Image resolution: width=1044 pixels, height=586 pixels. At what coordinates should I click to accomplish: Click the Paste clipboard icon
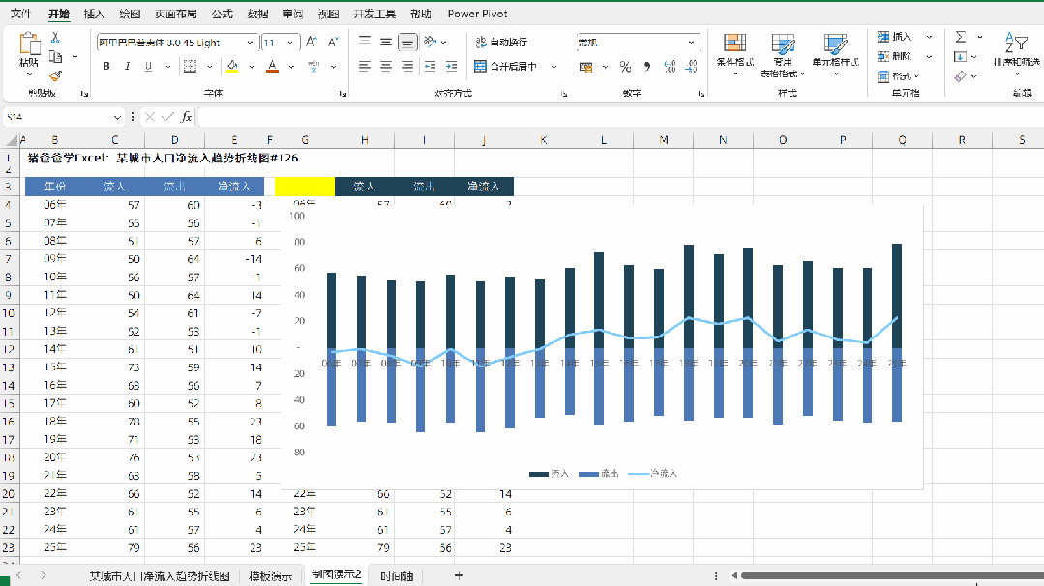coord(29,44)
